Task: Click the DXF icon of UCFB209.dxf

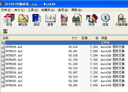Action: pos(3,64)
